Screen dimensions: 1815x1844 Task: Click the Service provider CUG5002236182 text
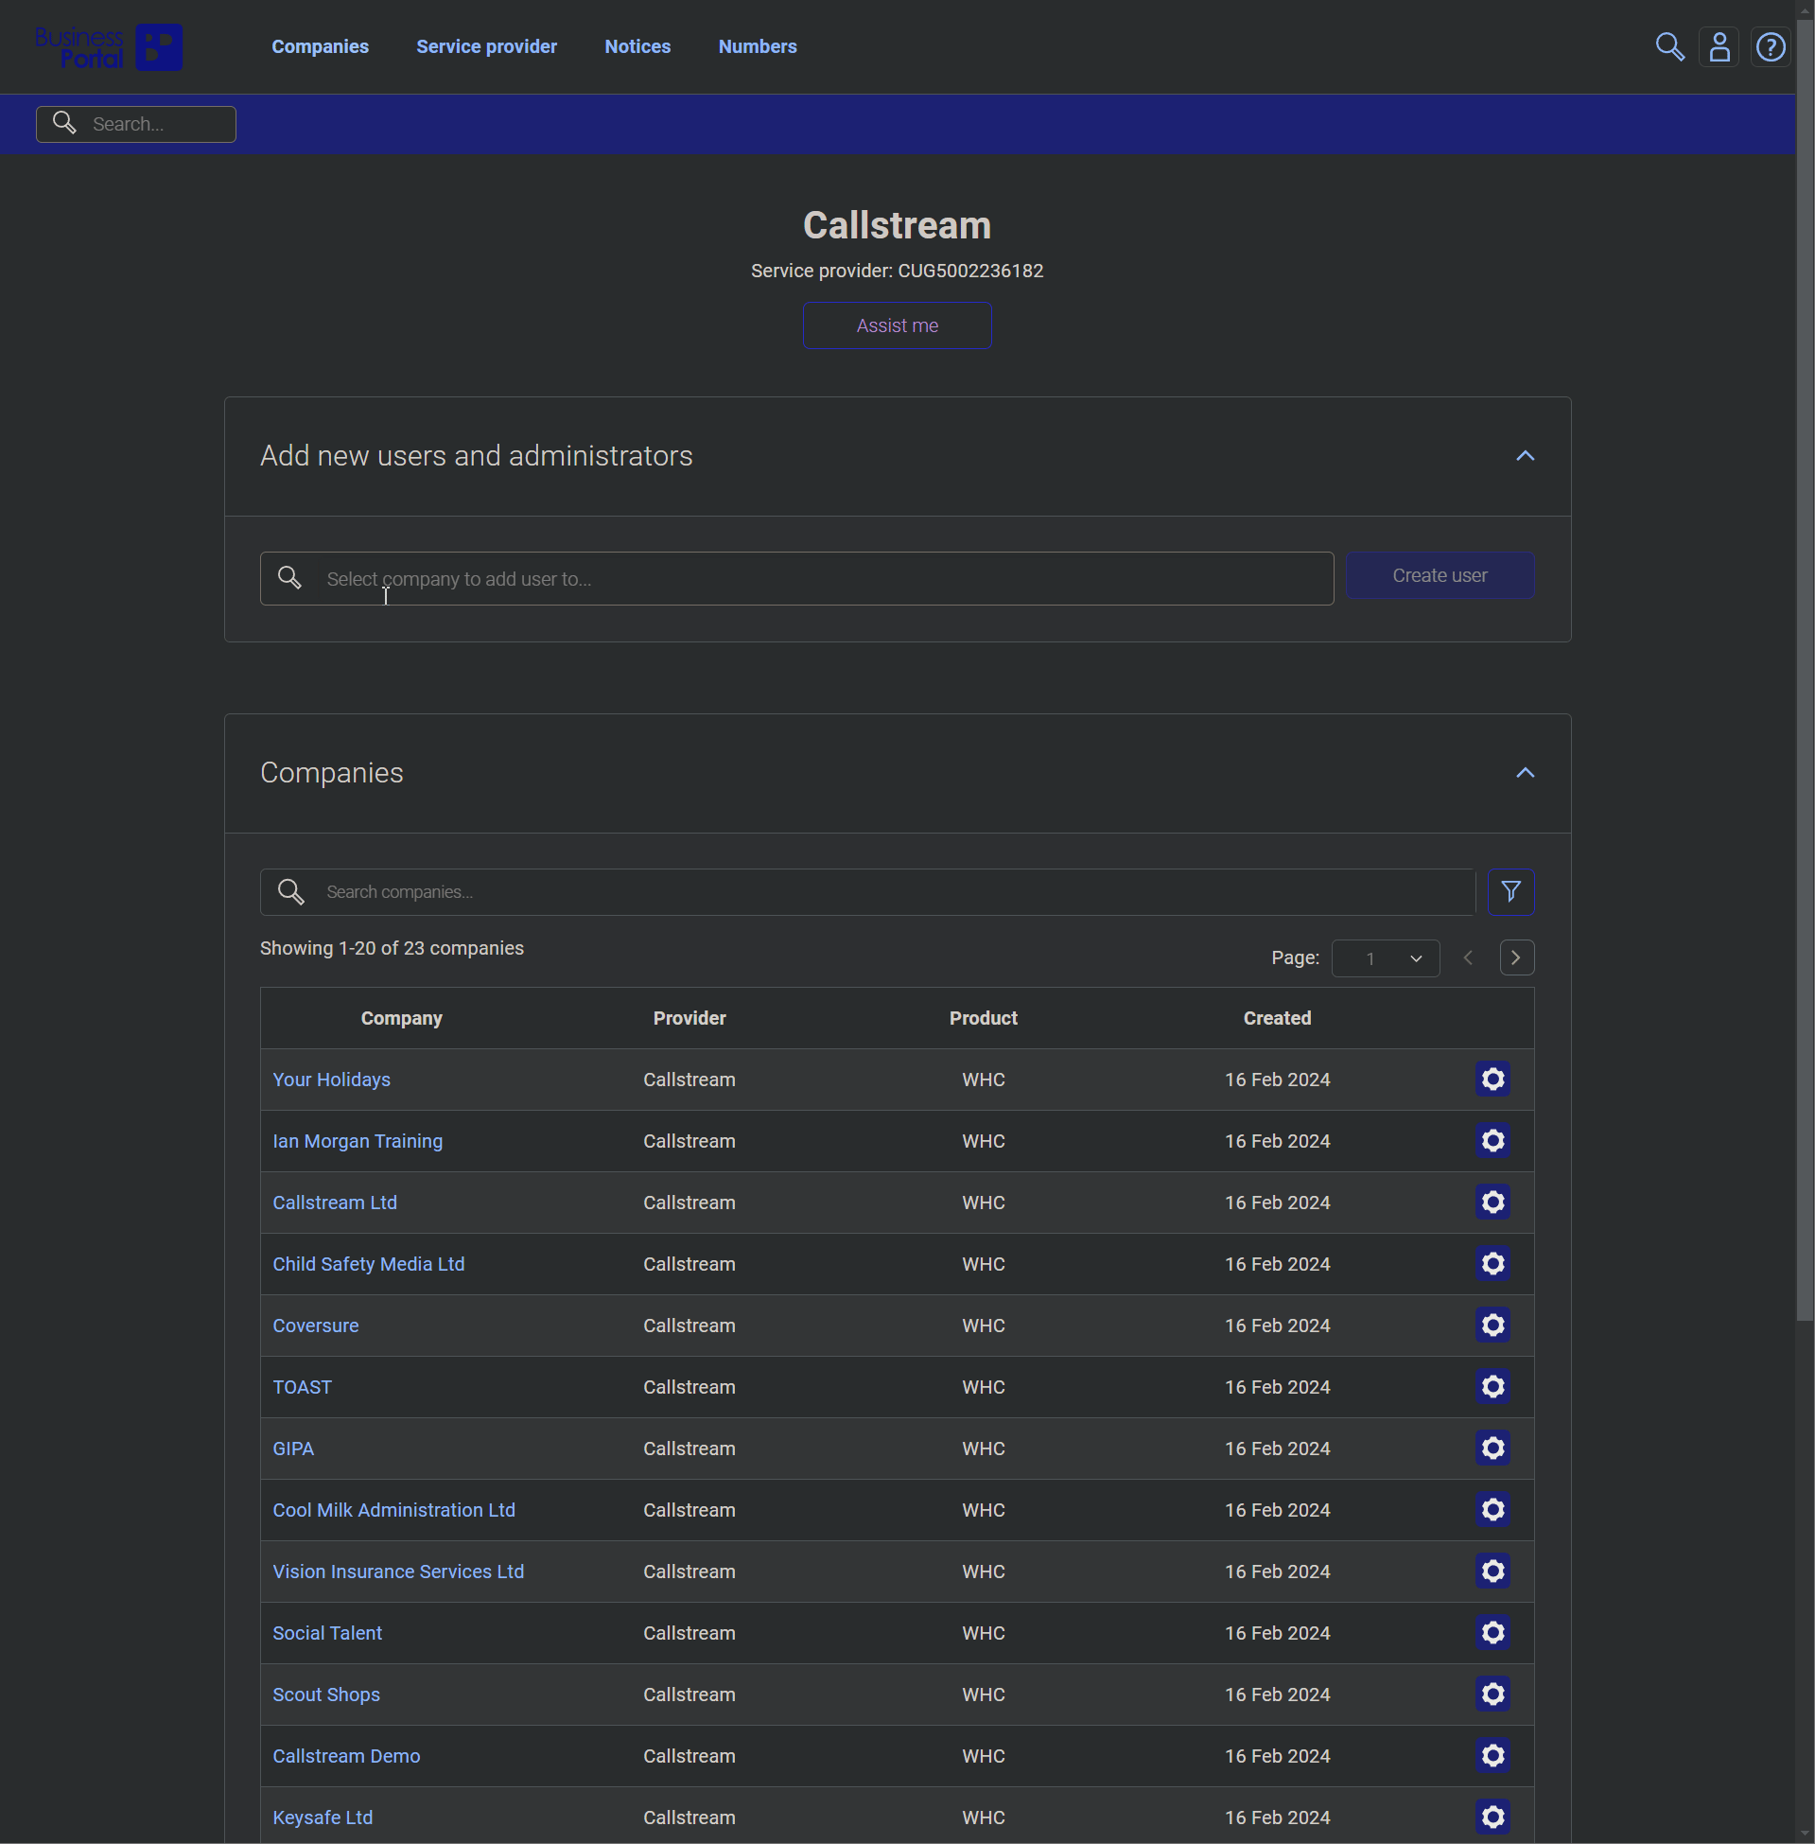[897, 271]
